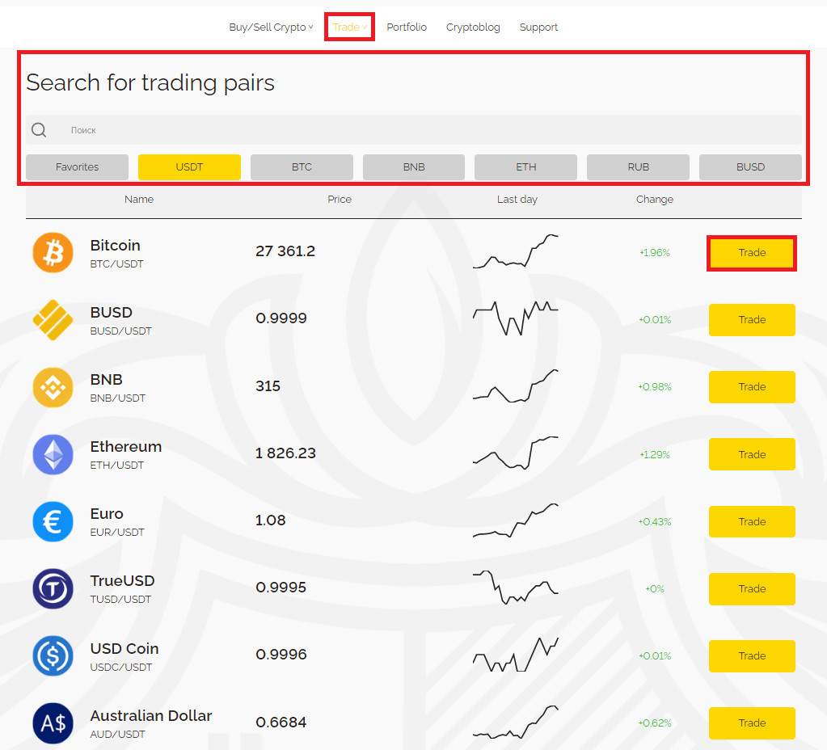Sort by the Name column header
Screen dimensions: 827x750
[x=139, y=200]
